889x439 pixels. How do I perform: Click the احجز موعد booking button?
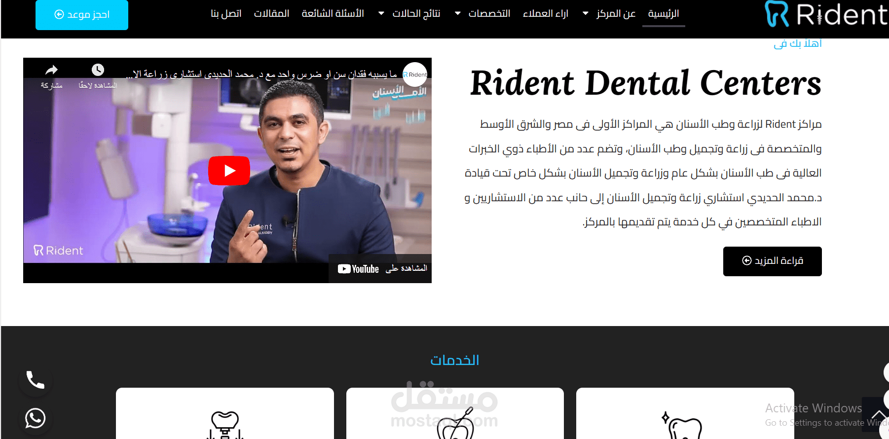82,14
